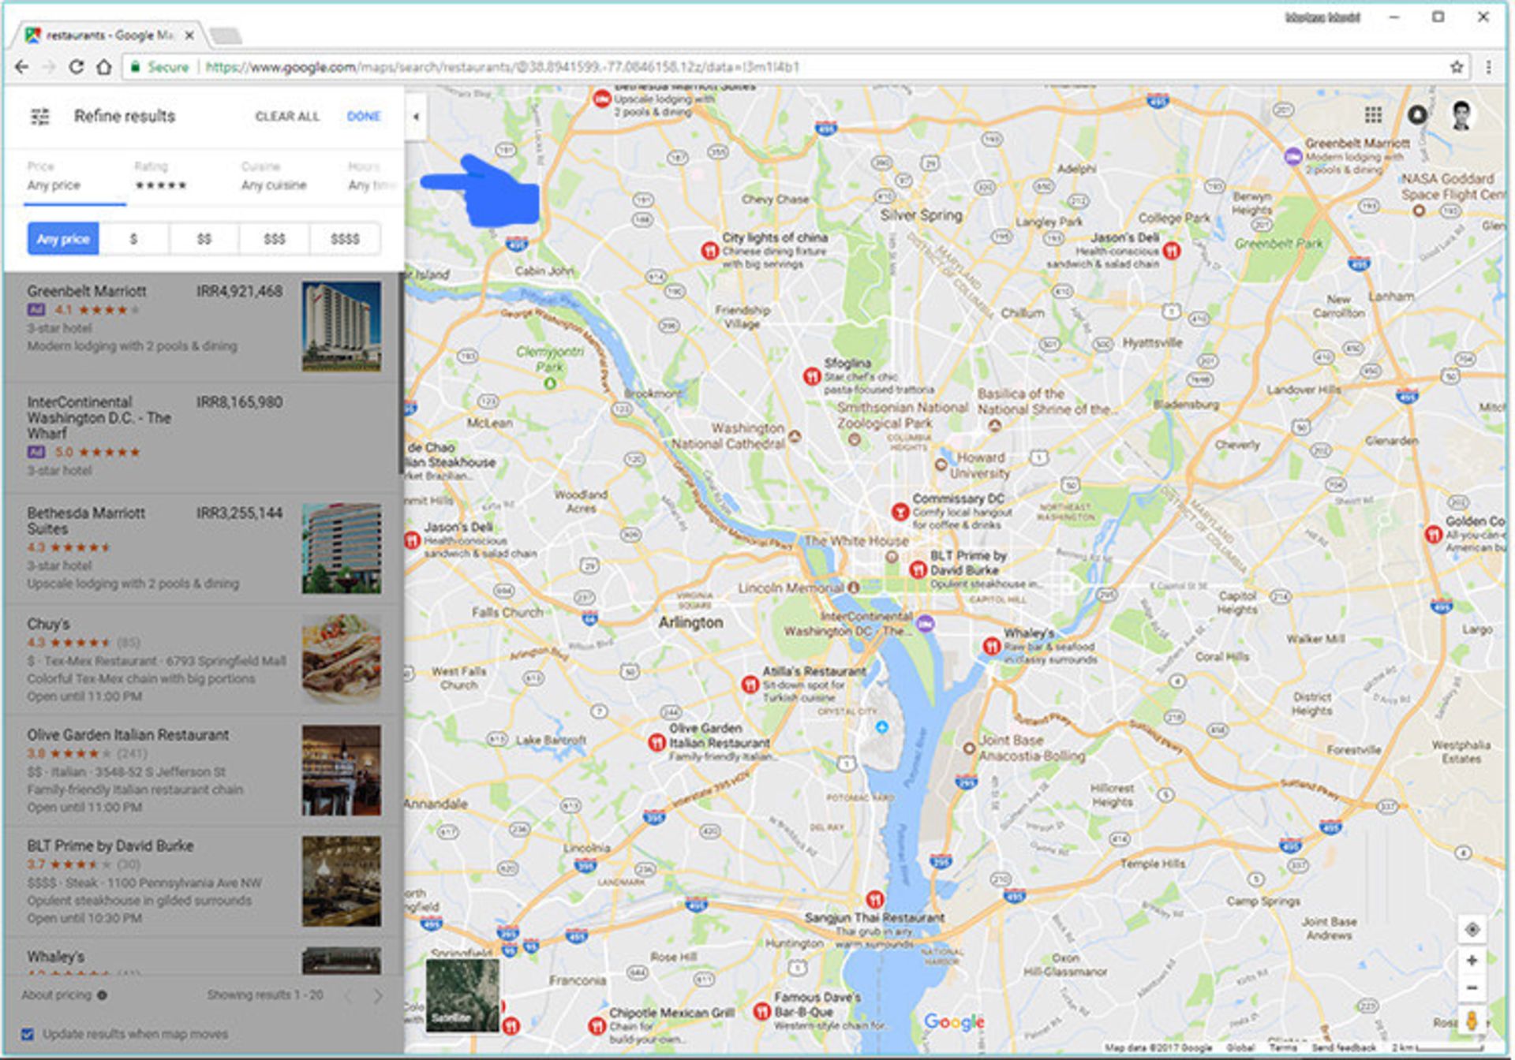Image resolution: width=1515 pixels, height=1060 pixels.
Task: Select the $$ price option
Action: [x=204, y=239]
